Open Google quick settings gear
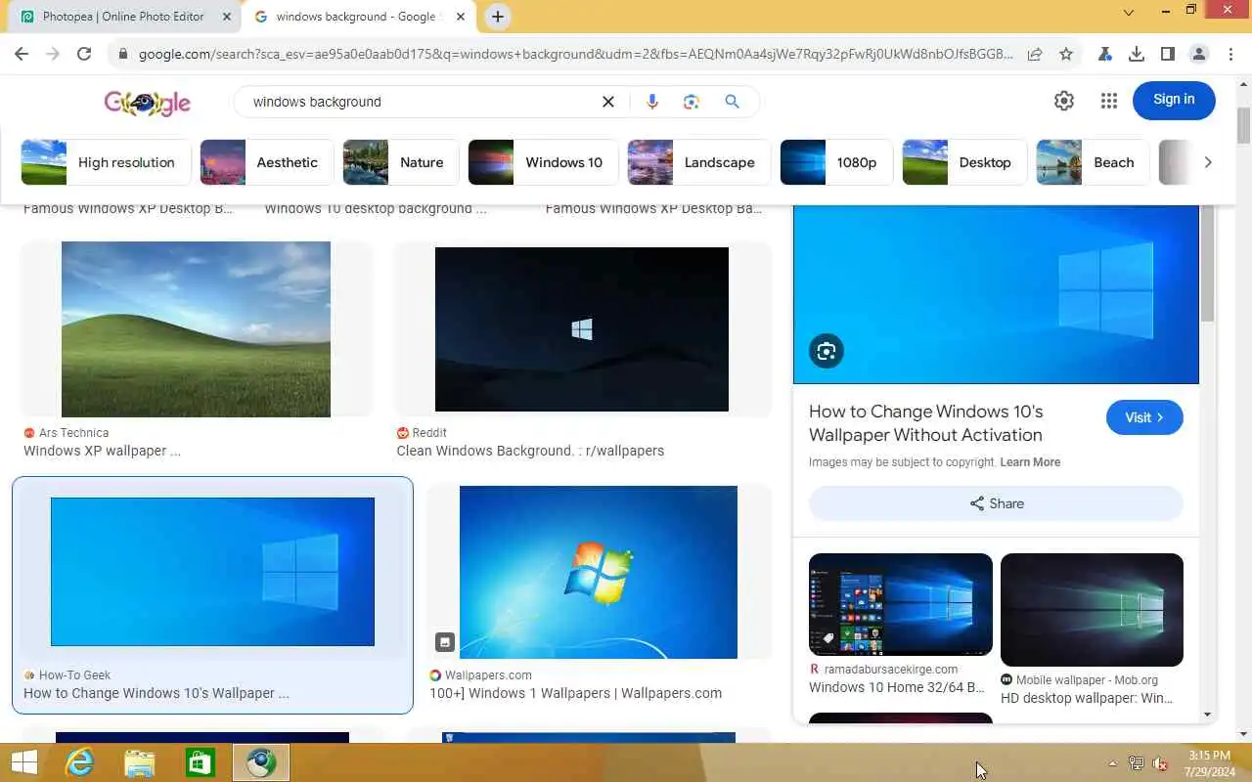The height and width of the screenshot is (782, 1252). click(x=1064, y=101)
